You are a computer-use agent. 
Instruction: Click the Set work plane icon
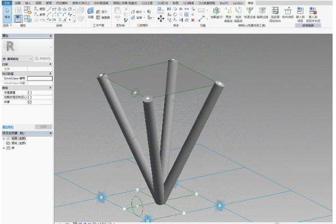coord(91,11)
